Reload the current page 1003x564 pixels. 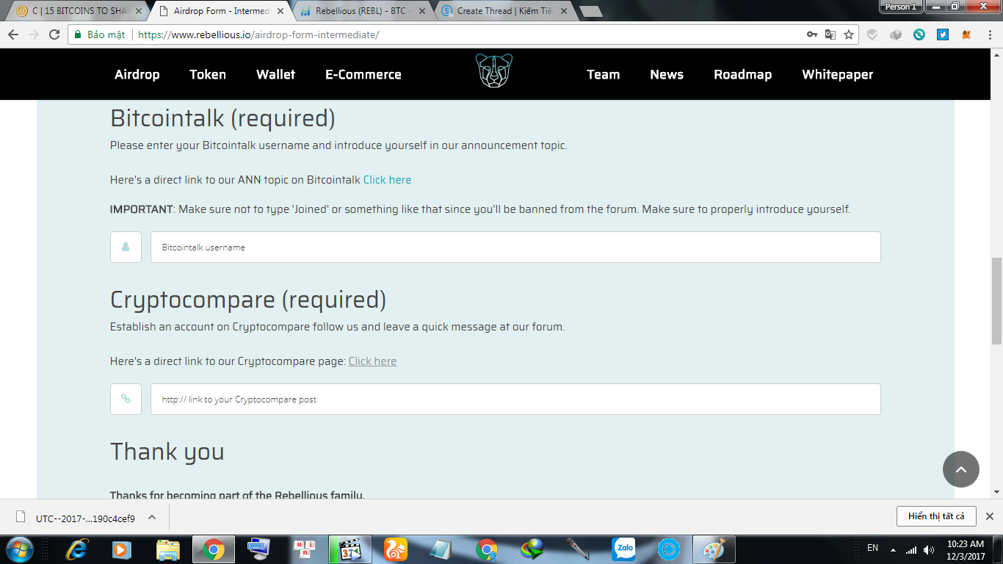[x=54, y=35]
